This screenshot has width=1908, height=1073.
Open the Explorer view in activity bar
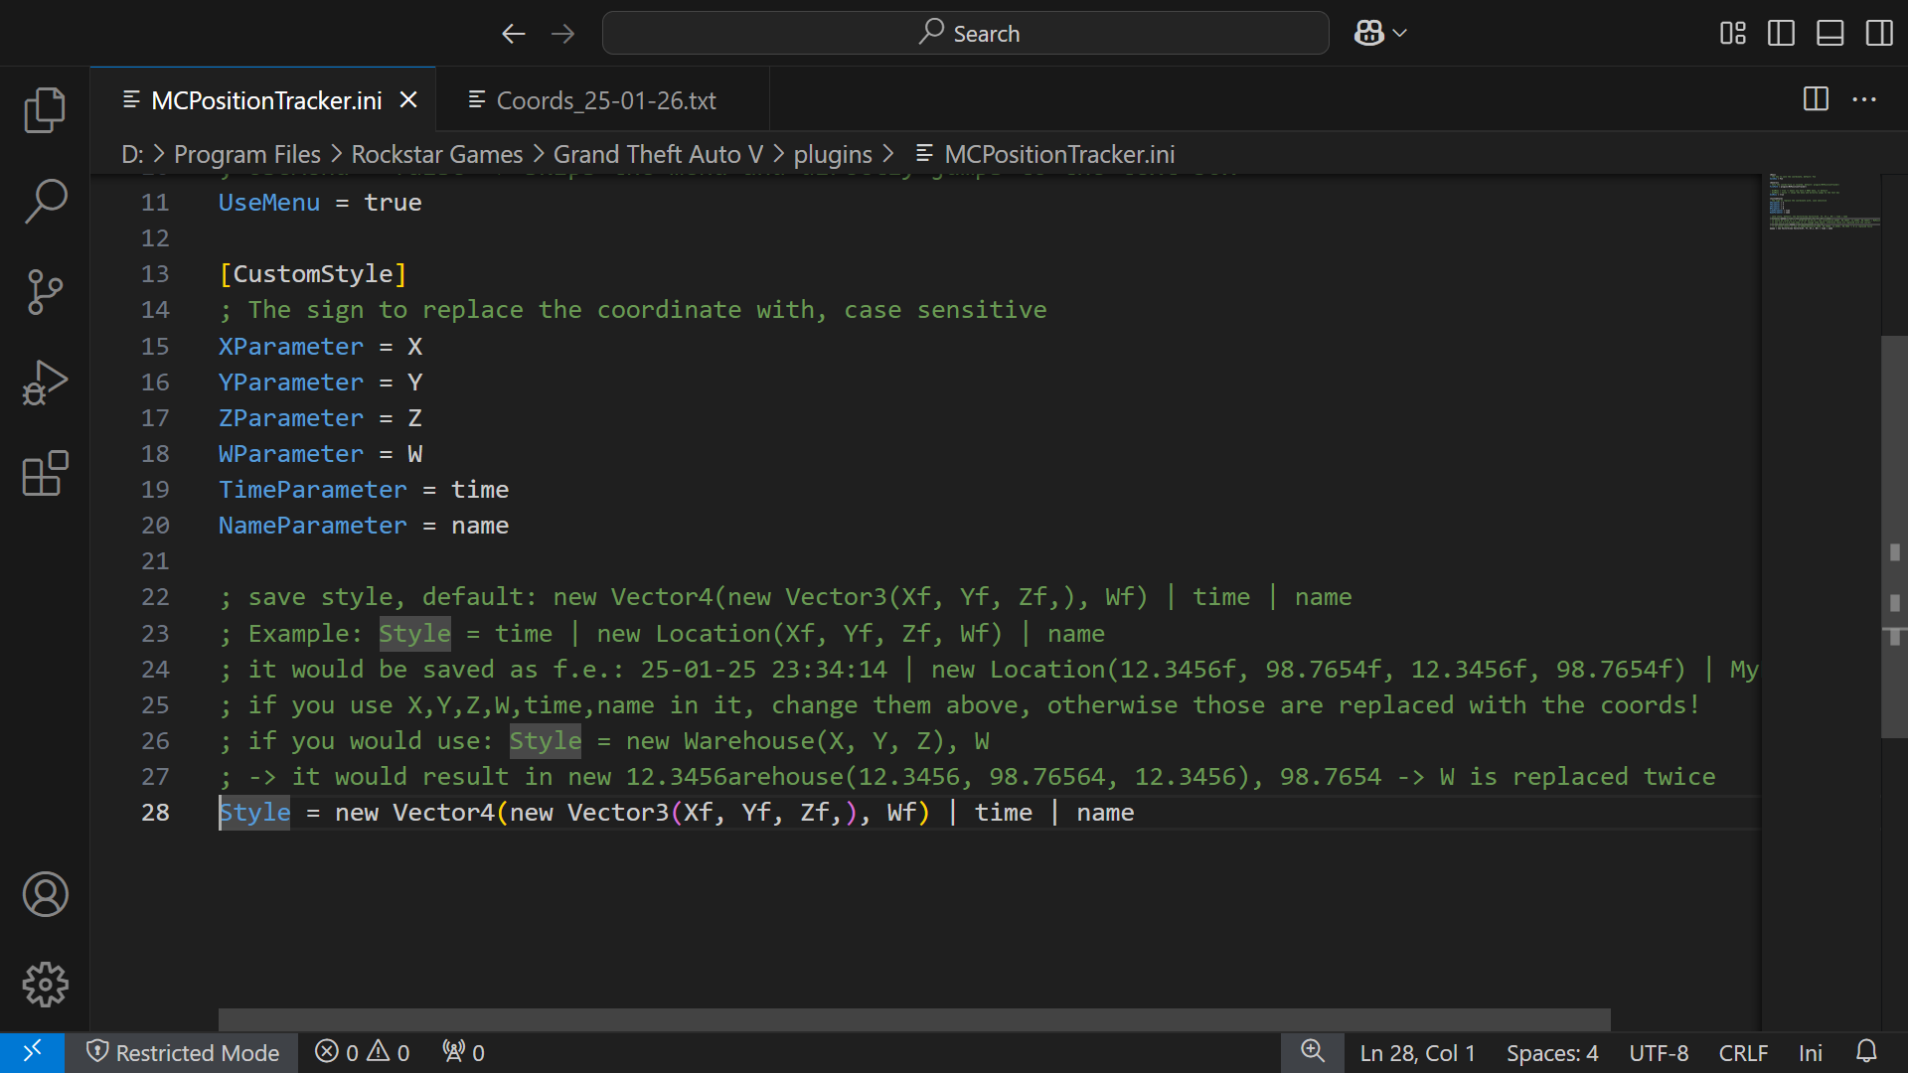coord(45,109)
